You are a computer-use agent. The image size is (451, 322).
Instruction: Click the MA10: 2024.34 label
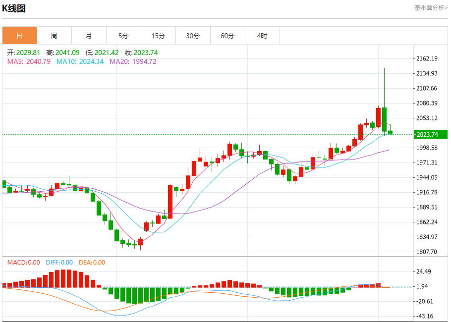80,61
